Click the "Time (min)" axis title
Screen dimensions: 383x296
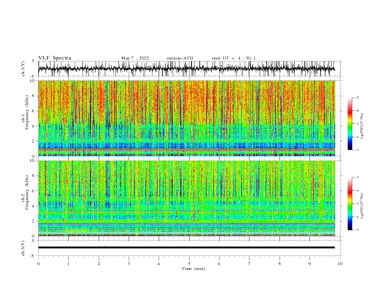[x=193, y=268]
